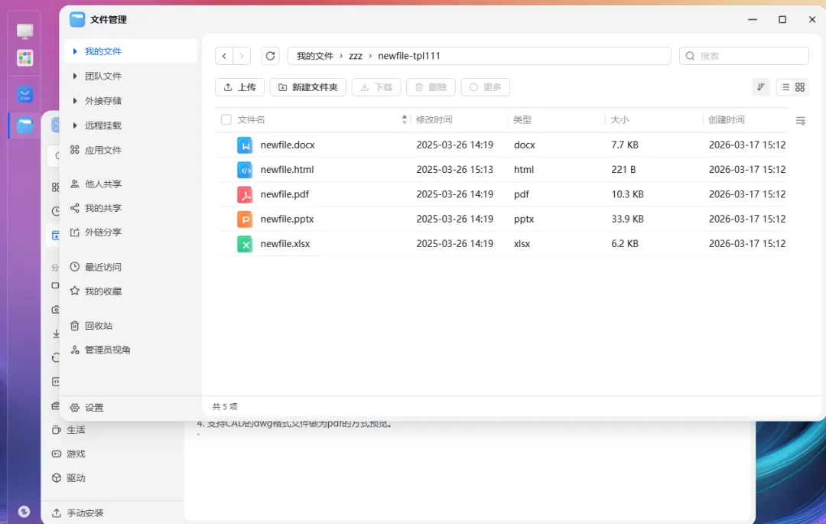Click the newfile.pdf red PDF icon
Screen dimensions: 826x524
245,194
